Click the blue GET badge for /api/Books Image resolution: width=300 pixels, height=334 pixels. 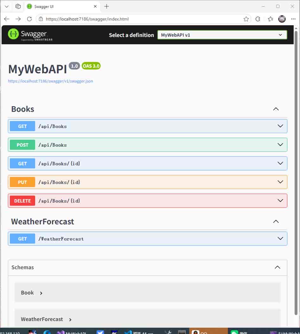pos(22,126)
